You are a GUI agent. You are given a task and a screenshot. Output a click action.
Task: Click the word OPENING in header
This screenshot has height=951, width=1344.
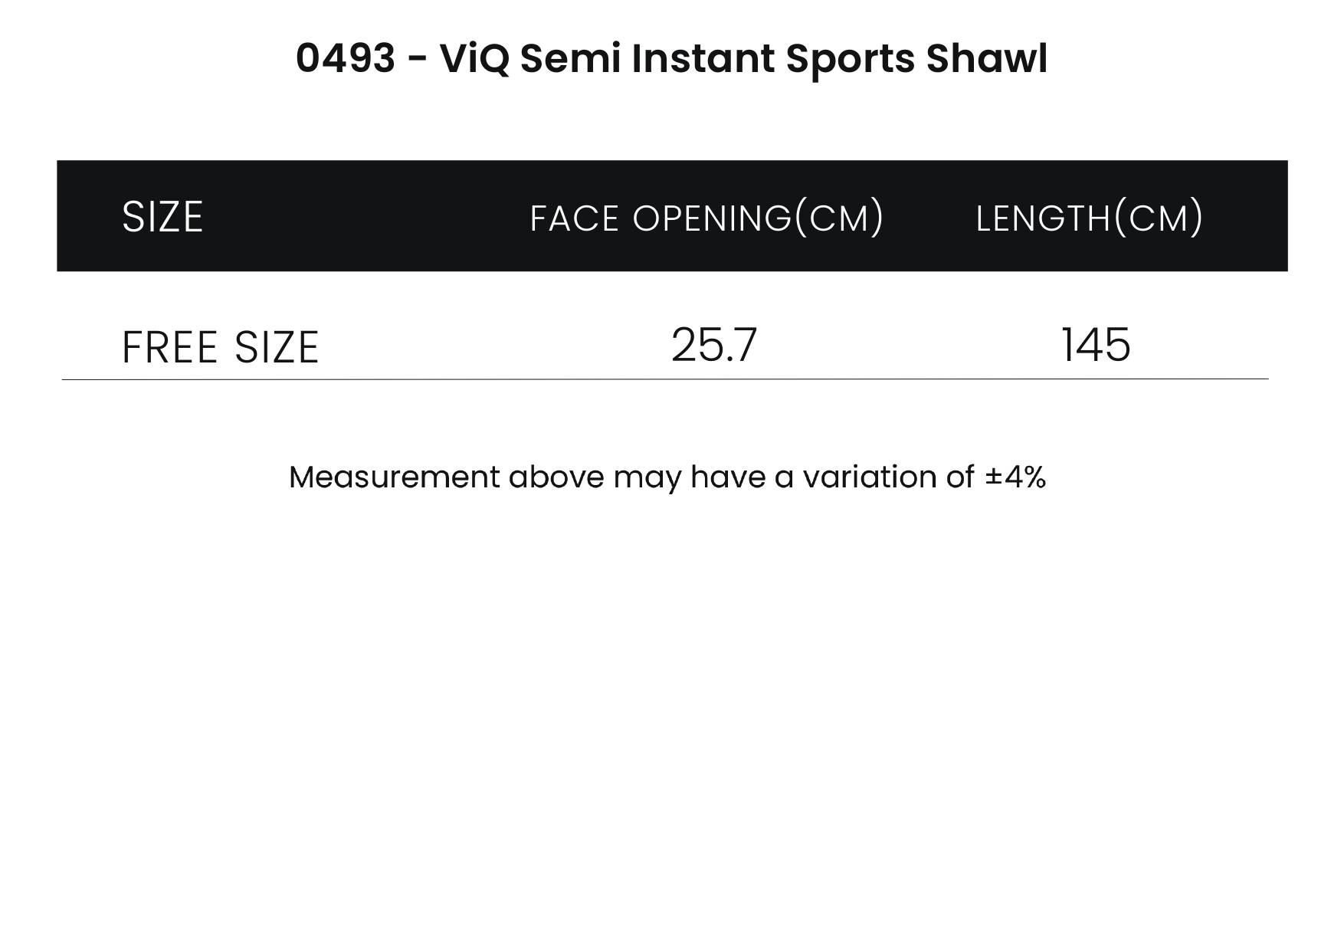pyautogui.click(x=712, y=218)
